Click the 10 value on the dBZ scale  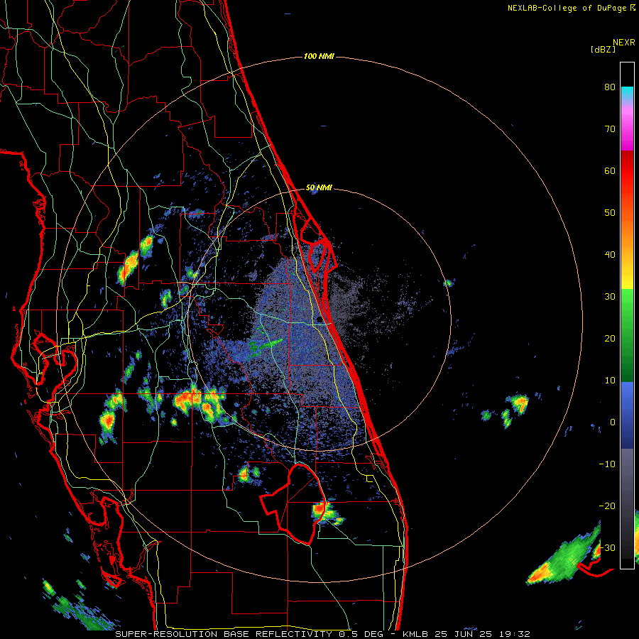pos(610,381)
